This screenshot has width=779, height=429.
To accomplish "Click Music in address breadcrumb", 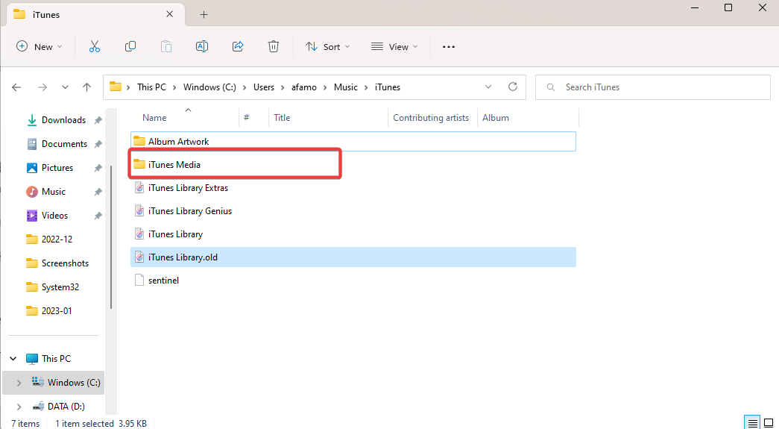I will click(x=346, y=87).
